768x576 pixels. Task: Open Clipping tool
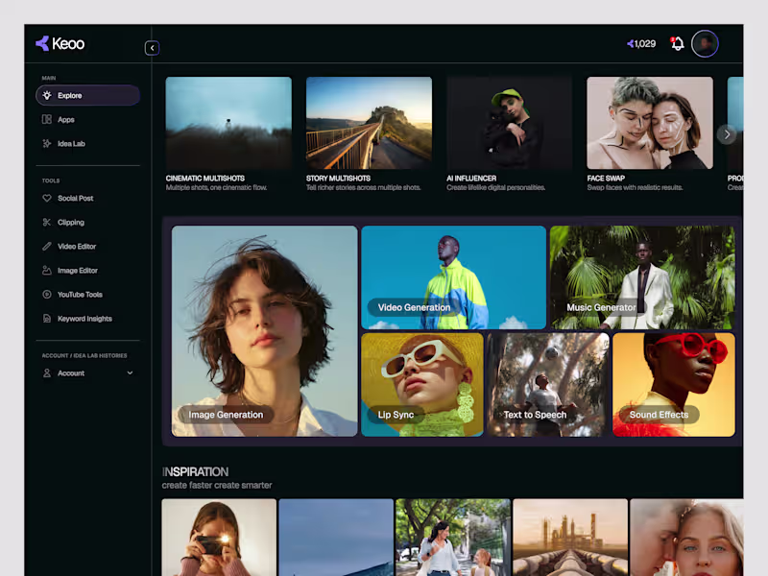87,222
